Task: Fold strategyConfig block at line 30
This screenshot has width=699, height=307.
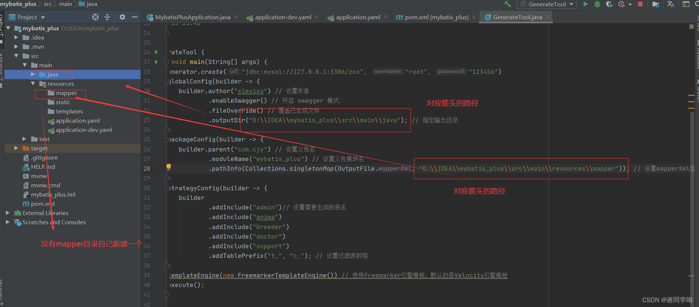Action: (x=166, y=188)
